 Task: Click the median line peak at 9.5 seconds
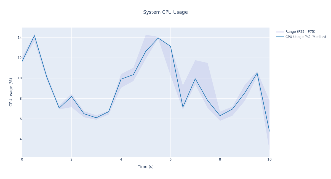pyautogui.click(x=257, y=73)
